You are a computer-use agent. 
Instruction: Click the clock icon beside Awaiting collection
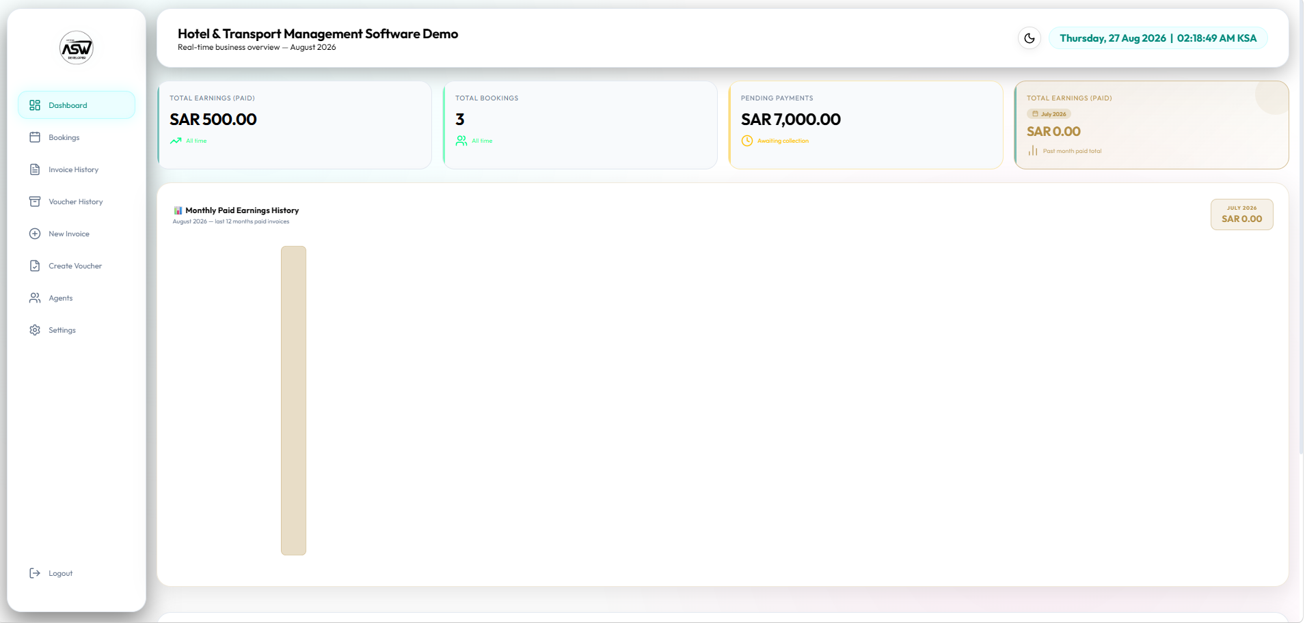[x=747, y=141]
